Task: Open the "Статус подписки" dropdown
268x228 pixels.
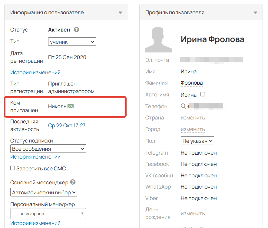Action: [x=48, y=149]
